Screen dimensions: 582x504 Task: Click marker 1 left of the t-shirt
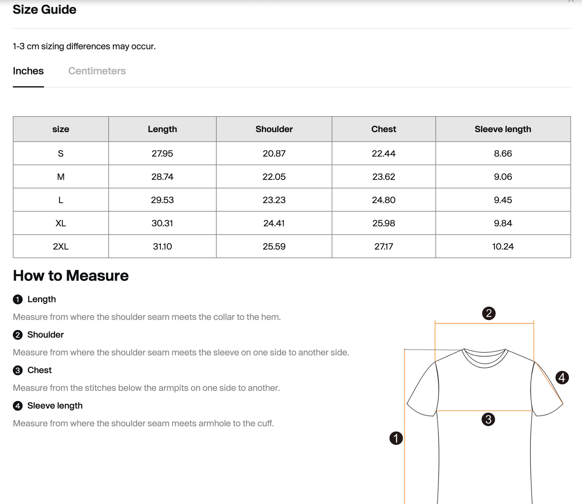(x=396, y=438)
